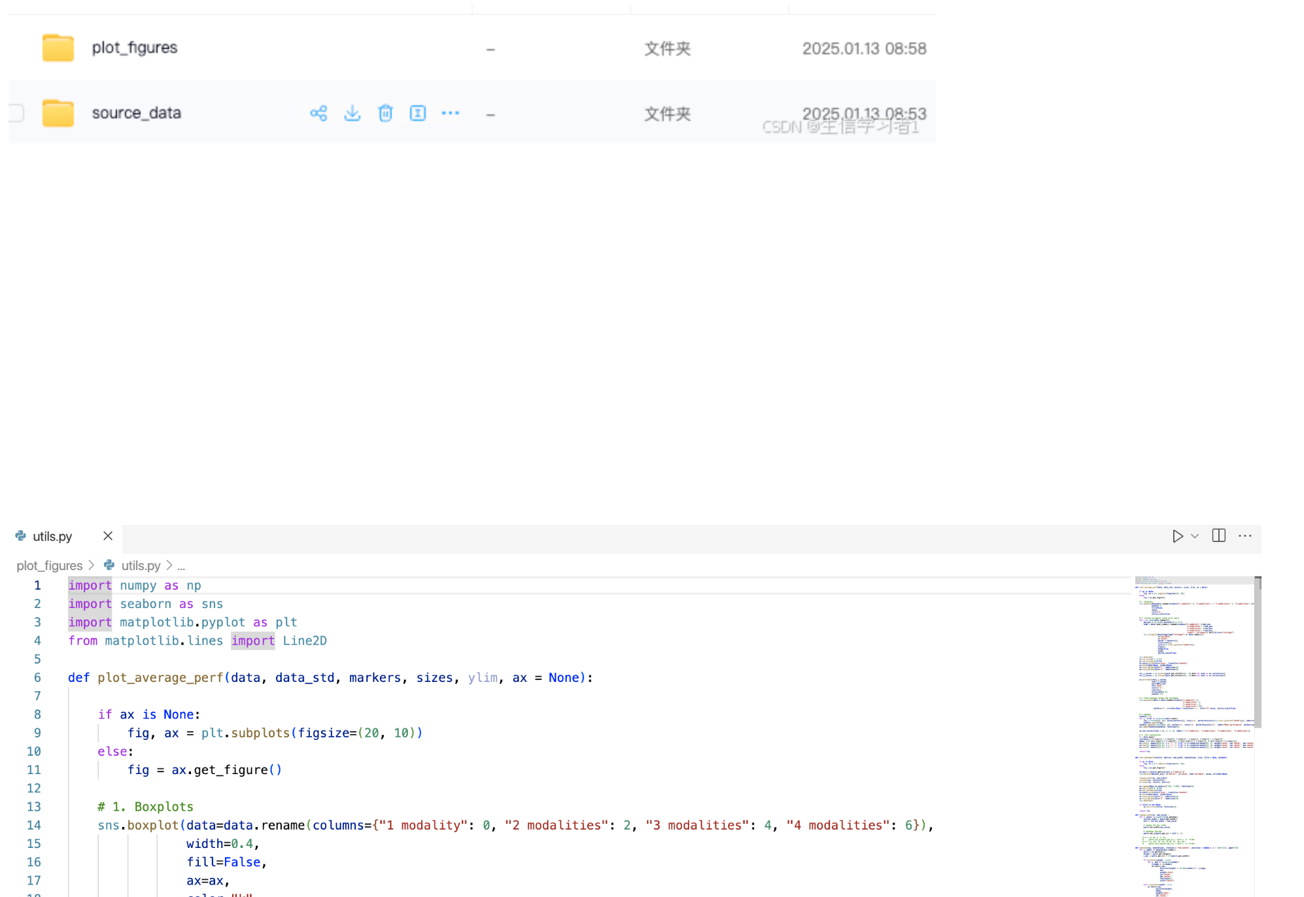Click the code minimap preview

(1193, 736)
